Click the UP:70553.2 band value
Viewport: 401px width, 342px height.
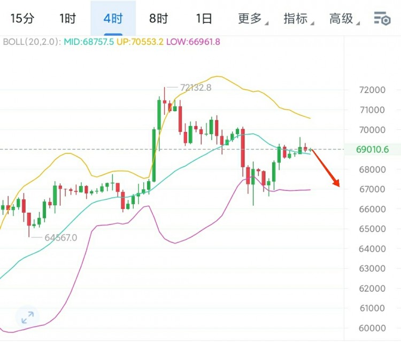click(x=140, y=42)
